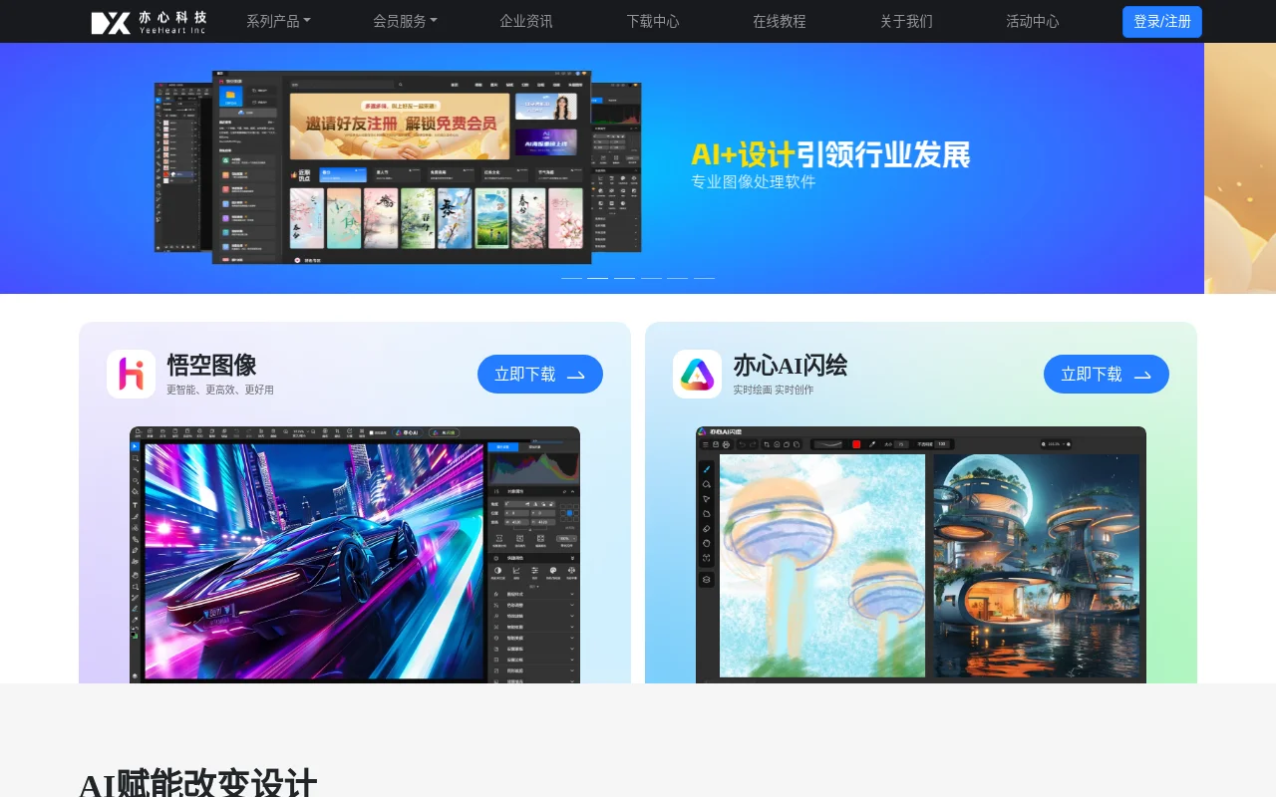Click the 亦心科技 logo in the navbar
The width and height of the screenshot is (1276, 797).
click(x=148, y=21)
